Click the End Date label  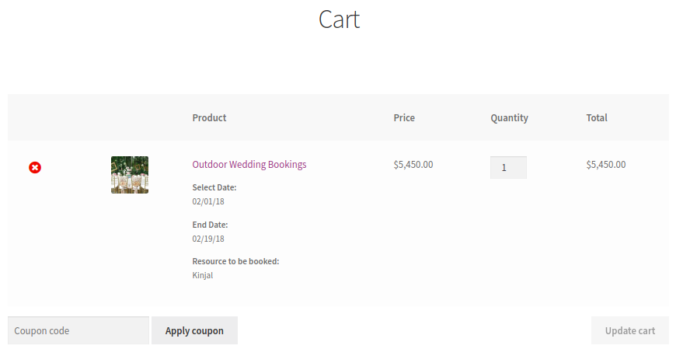tap(211, 225)
